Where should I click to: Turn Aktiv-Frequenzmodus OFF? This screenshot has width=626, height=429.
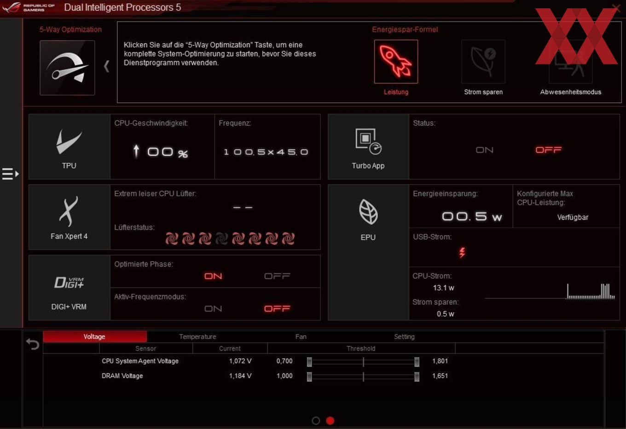[277, 309]
